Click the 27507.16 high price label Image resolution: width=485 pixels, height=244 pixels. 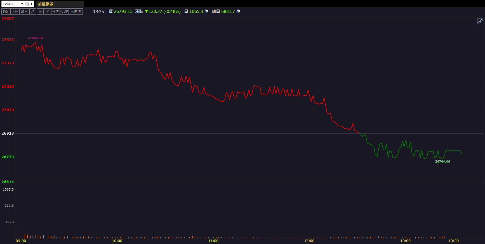(x=35, y=38)
